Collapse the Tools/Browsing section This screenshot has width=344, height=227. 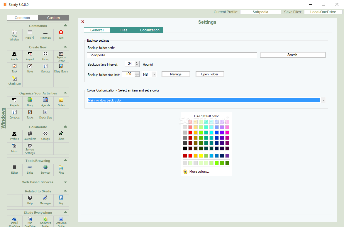click(65, 160)
